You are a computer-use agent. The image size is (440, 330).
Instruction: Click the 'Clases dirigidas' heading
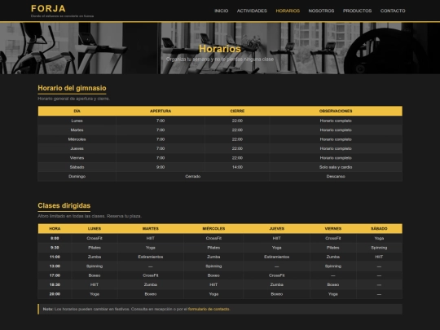pos(64,205)
